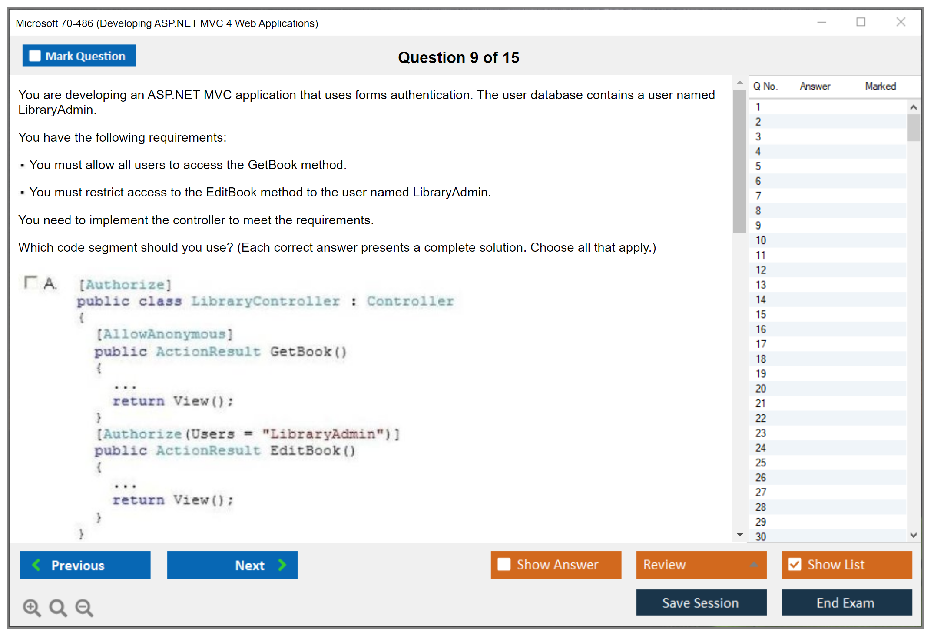The height and width of the screenshot is (639, 934).
Task: Click the zoom in magnifier icon
Action: 32,607
